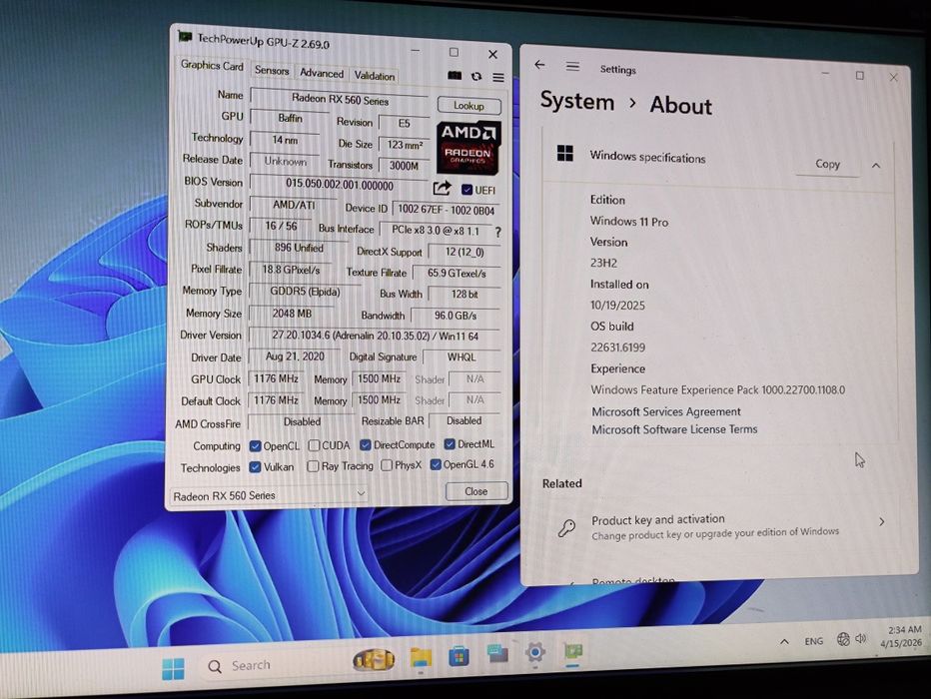The width and height of the screenshot is (931, 699).
Task: Click the search highlight icon in the taskbar
Action: (x=374, y=660)
